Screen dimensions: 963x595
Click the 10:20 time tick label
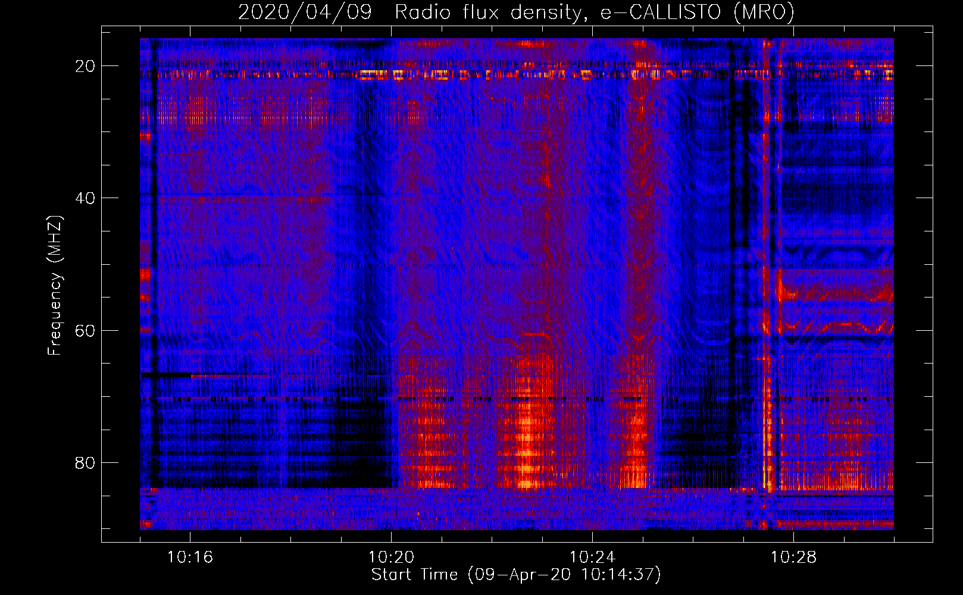click(x=391, y=558)
